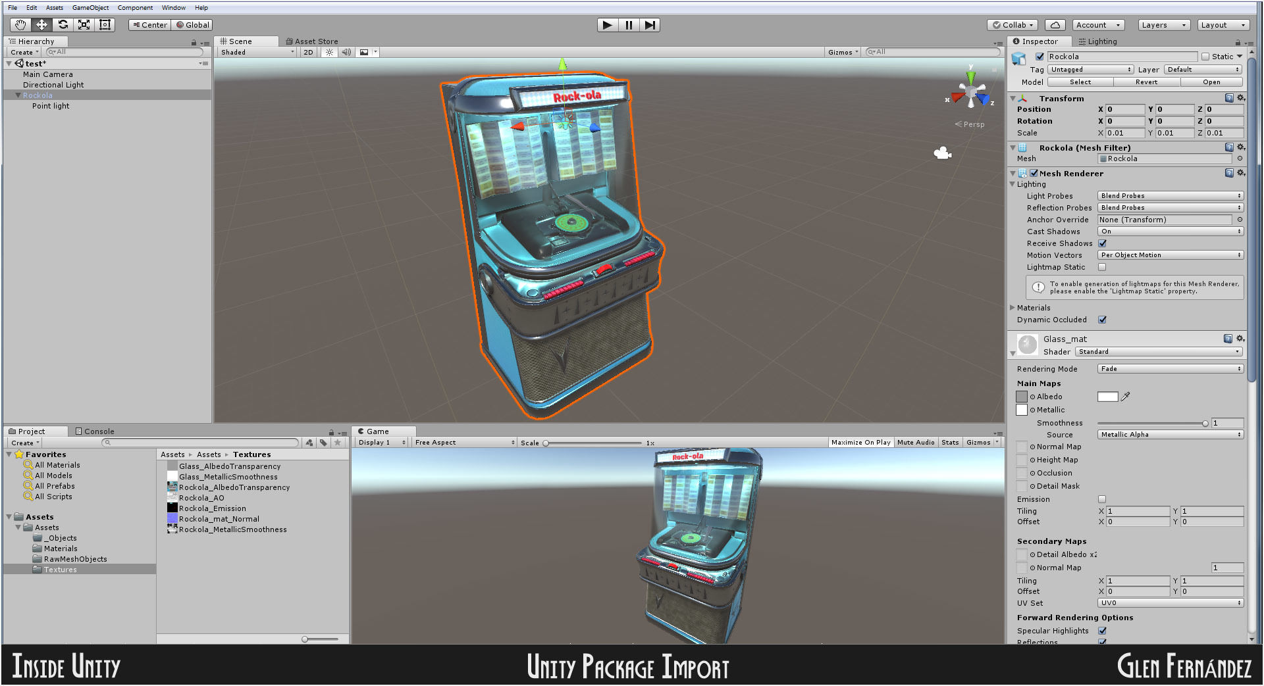Open the scene effects image icon
The width and height of the screenshot is (1264, 686).
(x=364, y=52)
